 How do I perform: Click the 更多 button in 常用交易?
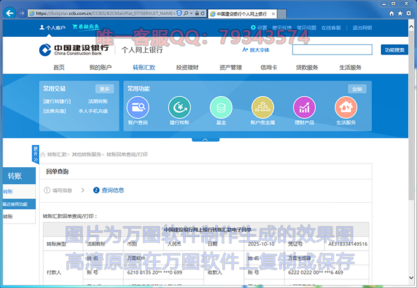coord(104,89)
